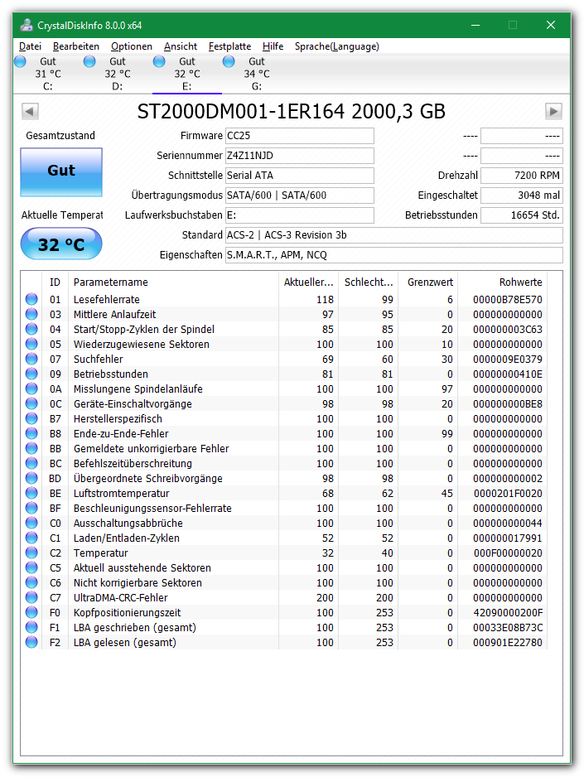Click the Übertragungsmodus field

pyautogui.click(x=300, y=195)
